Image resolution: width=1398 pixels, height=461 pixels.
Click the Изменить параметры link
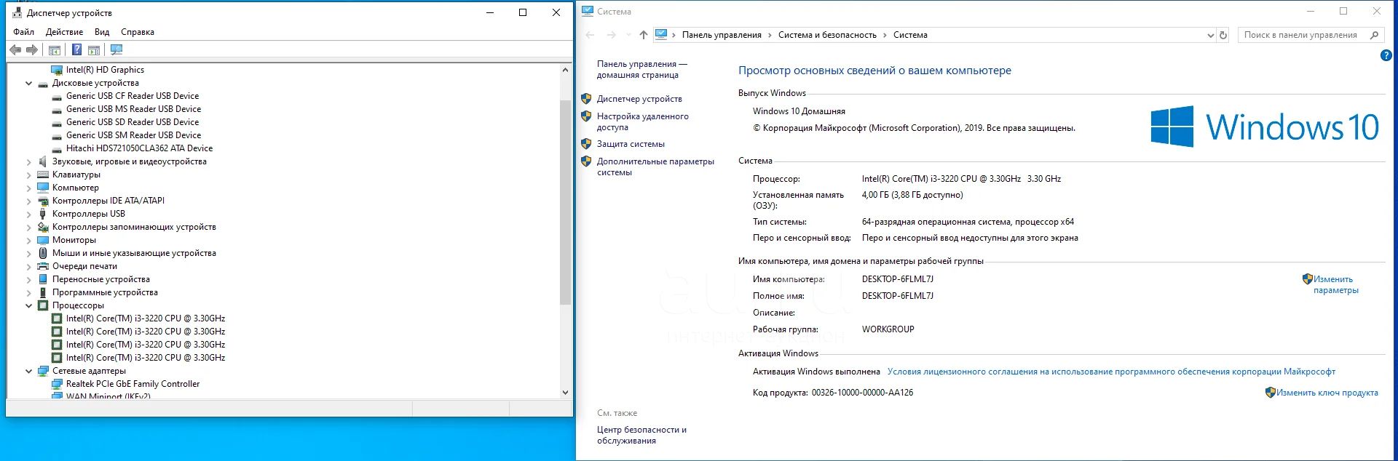[x=1335, y=284]
